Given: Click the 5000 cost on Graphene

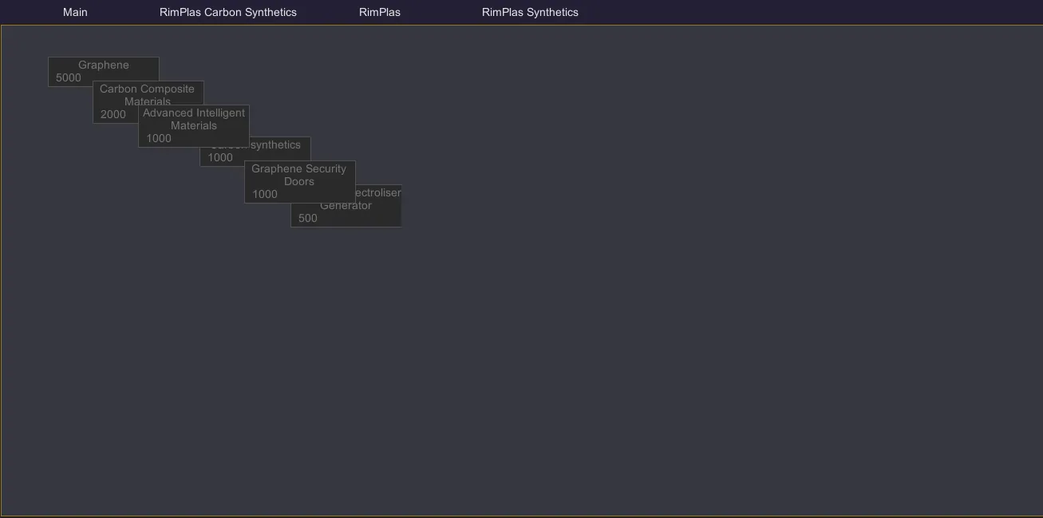Looking at the screenshot, I should pyautogui.click(x=69, y=78).
